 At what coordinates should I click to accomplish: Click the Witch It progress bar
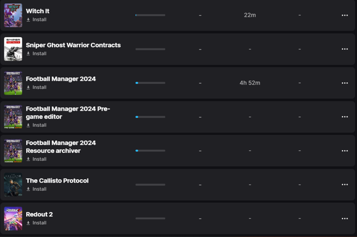pyautogui.click(x=150, y=15)
